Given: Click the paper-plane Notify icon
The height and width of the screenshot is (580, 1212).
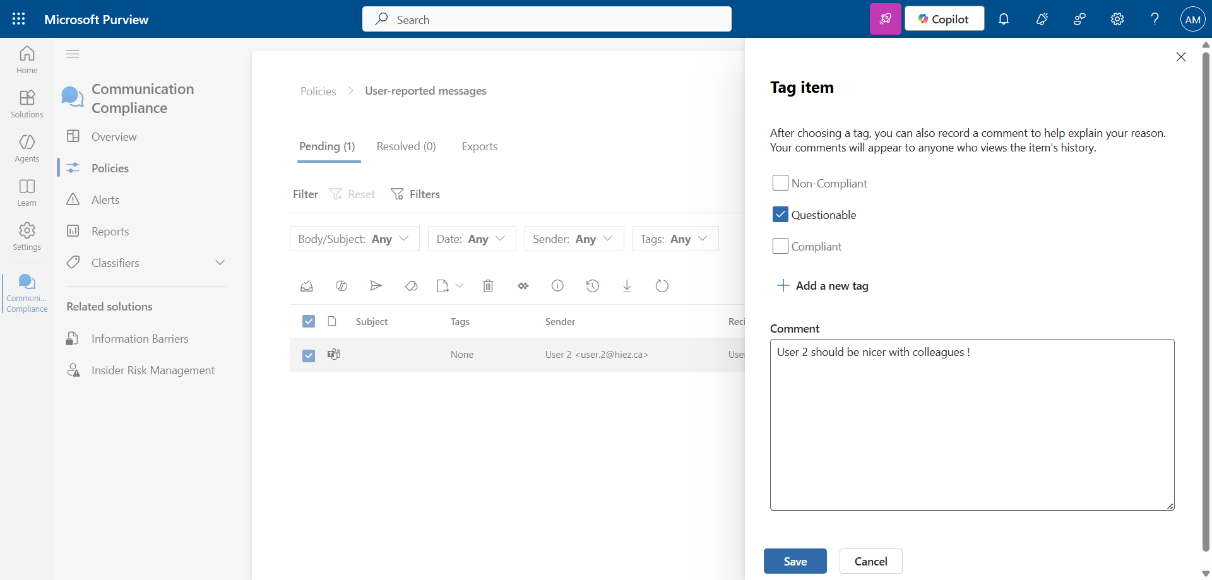Looking at the screenshot, I should [376, 286].
